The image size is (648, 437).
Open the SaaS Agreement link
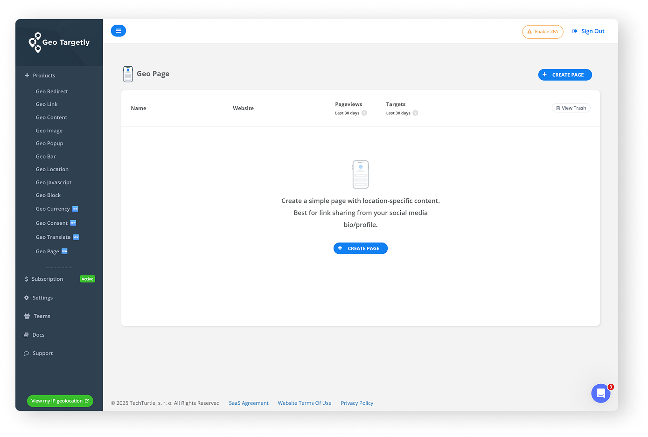coord(249,403)
